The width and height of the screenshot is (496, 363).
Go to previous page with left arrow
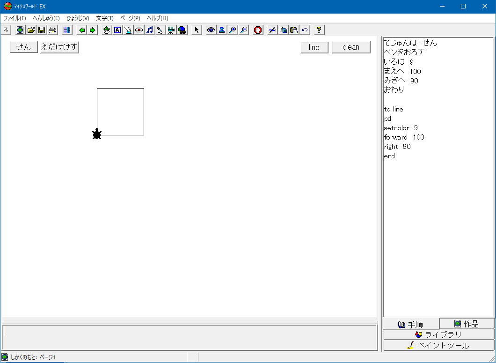(x=82, y=30)
